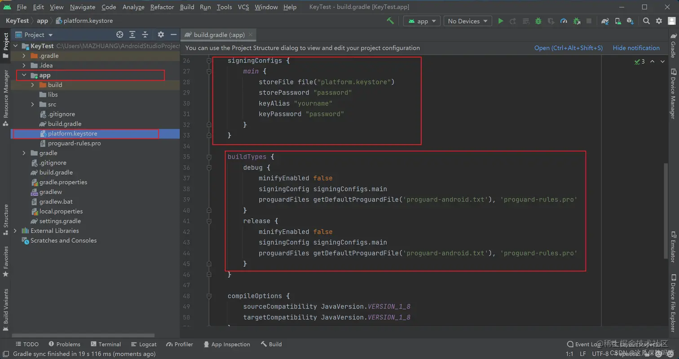Open the SDK Manager toolbar icon
Screen dimensions: 679x359
[630, 21]
